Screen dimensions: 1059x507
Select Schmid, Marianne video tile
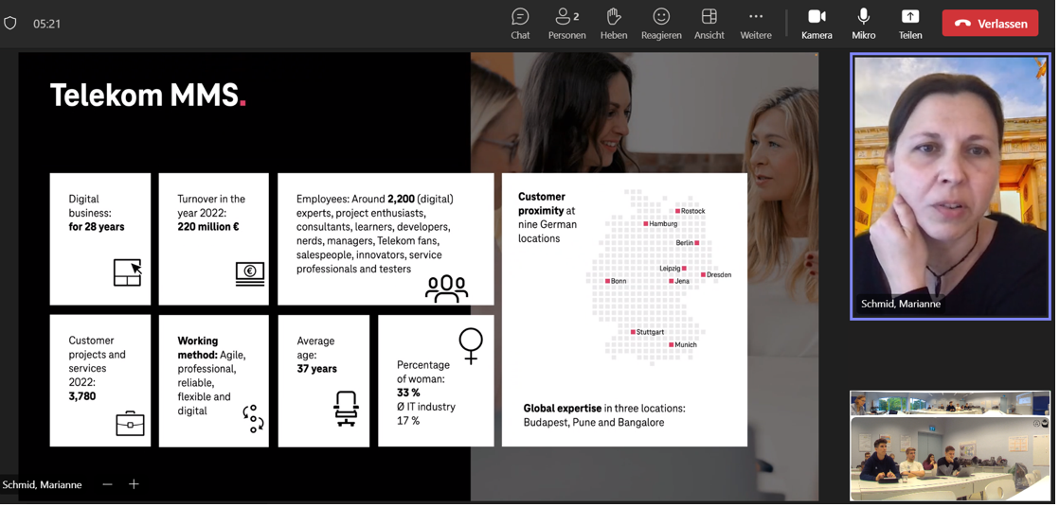(950, 186)
